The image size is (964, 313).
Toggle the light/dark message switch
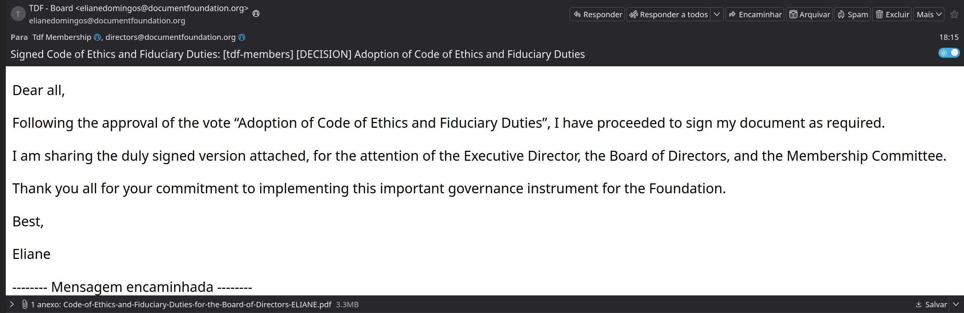tap(949, 53)
